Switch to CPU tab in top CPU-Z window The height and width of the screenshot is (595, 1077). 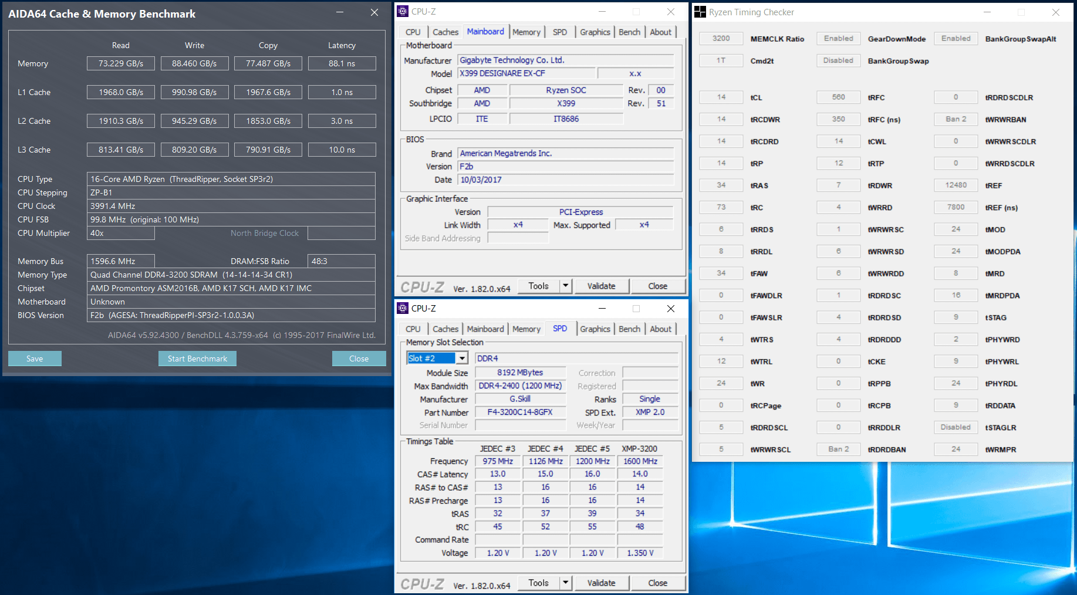pyautogui.click(x=413, y=32)
